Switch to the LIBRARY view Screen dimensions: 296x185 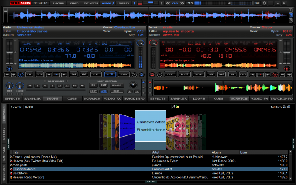(x=123, y=3)
